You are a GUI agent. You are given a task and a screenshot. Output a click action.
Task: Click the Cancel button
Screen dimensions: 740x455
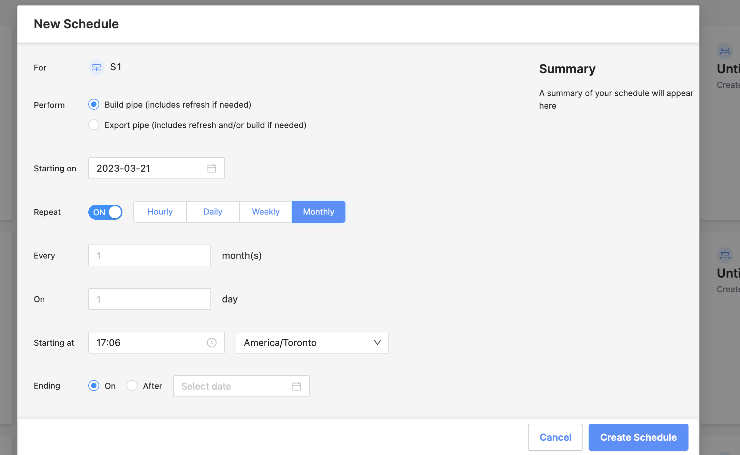555,437
